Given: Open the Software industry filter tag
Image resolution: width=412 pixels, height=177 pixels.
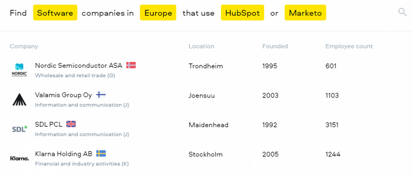Looking at the screenshot, I should [55, 13].
